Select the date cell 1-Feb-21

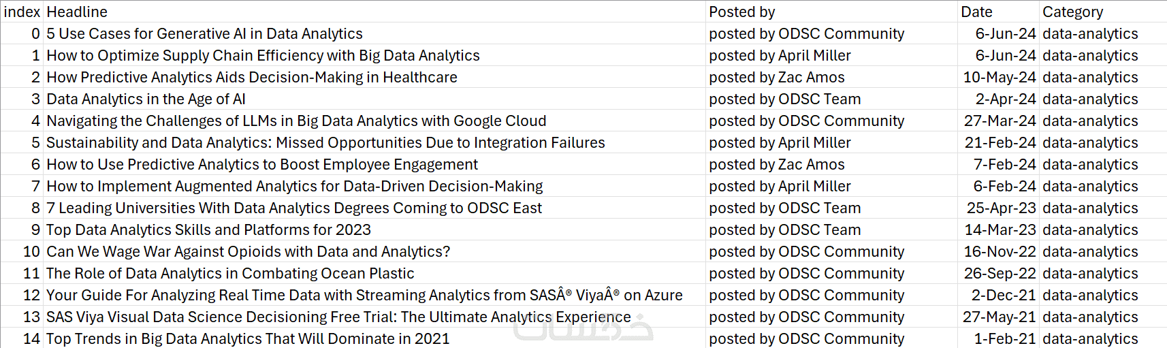1004,338
